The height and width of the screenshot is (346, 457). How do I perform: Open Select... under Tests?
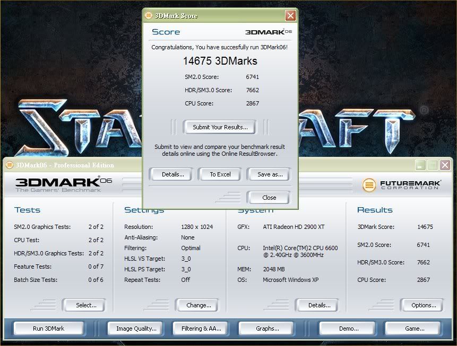pyautogui.click(x=84, y=305)
